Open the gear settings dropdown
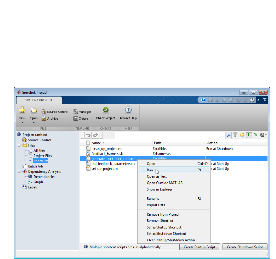This screenshot has height=259, width=276. 263,135
